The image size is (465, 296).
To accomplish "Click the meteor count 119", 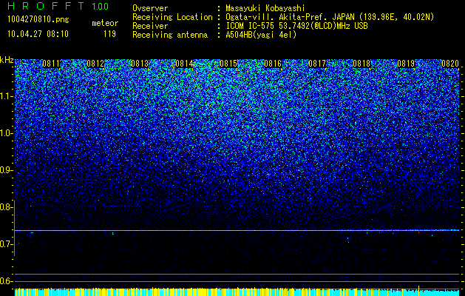I will click(109, 34).
